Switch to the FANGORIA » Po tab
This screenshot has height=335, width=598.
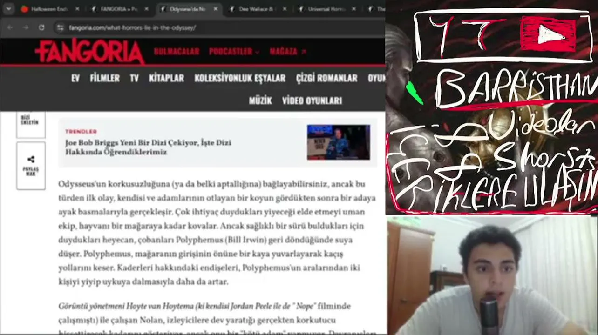point(119,9)
